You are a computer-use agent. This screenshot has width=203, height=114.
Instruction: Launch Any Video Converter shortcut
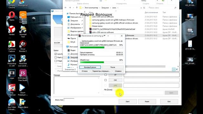[x=12, y=104]
